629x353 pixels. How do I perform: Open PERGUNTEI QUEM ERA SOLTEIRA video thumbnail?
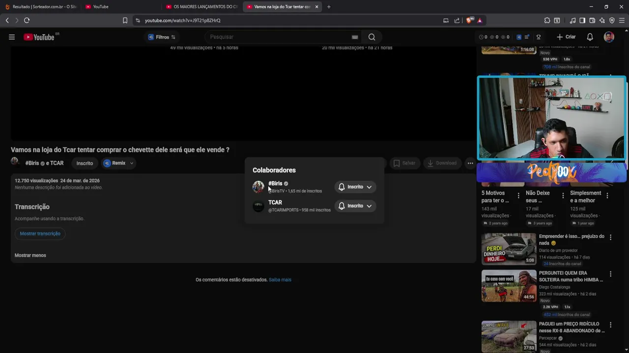point(509,285)
